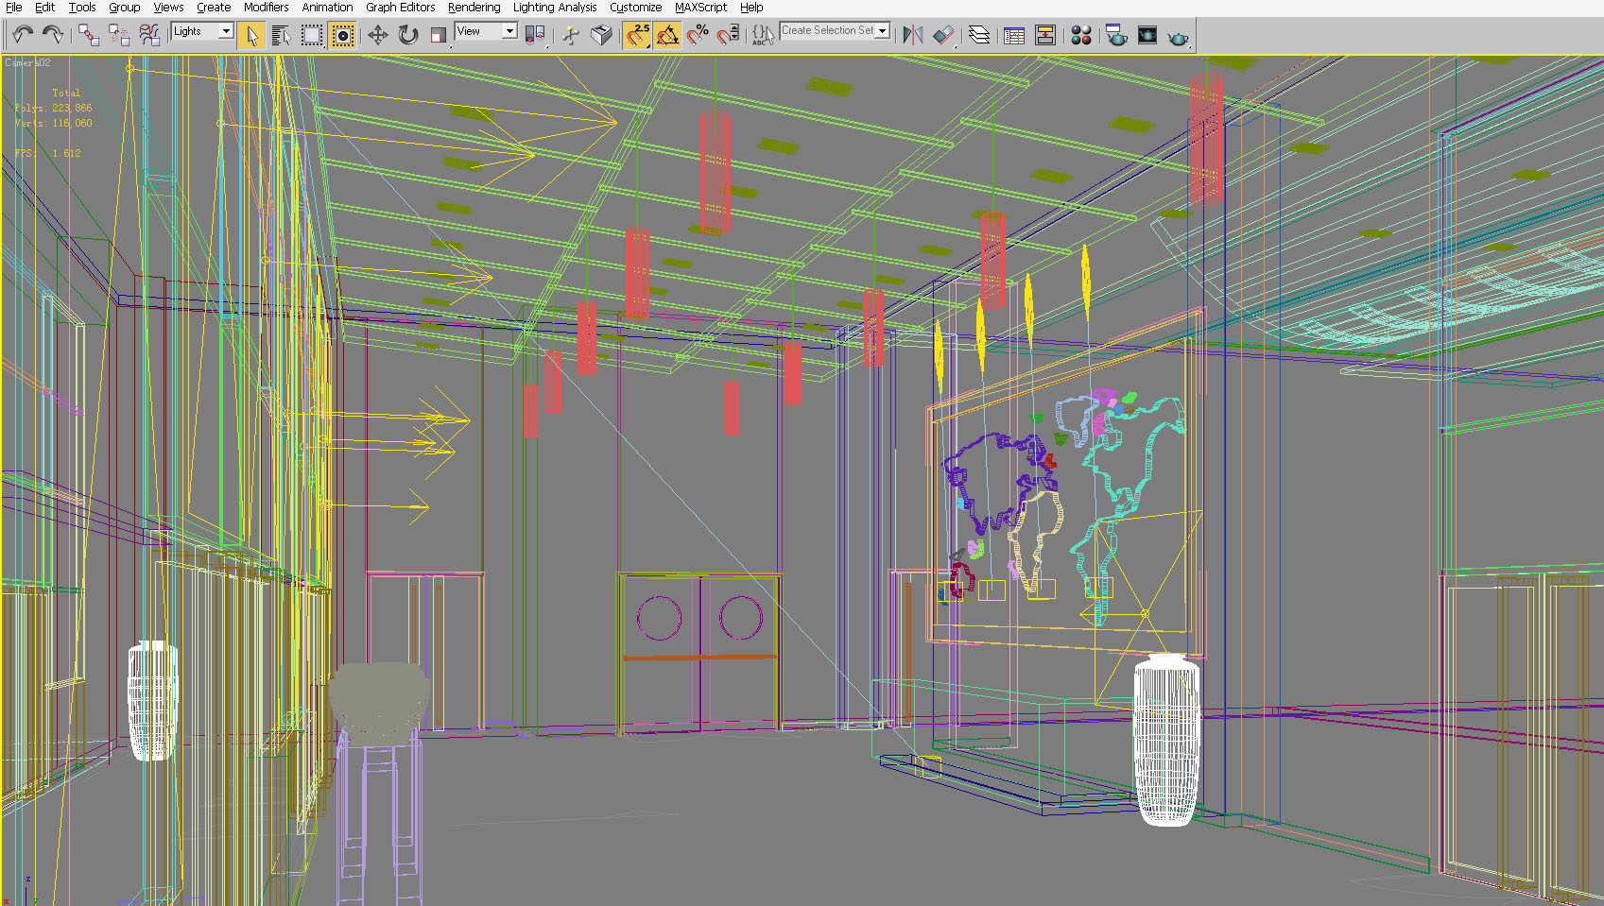Open the Create menu
Viewport: 1604px width, 906px height.
coord(214,8)
